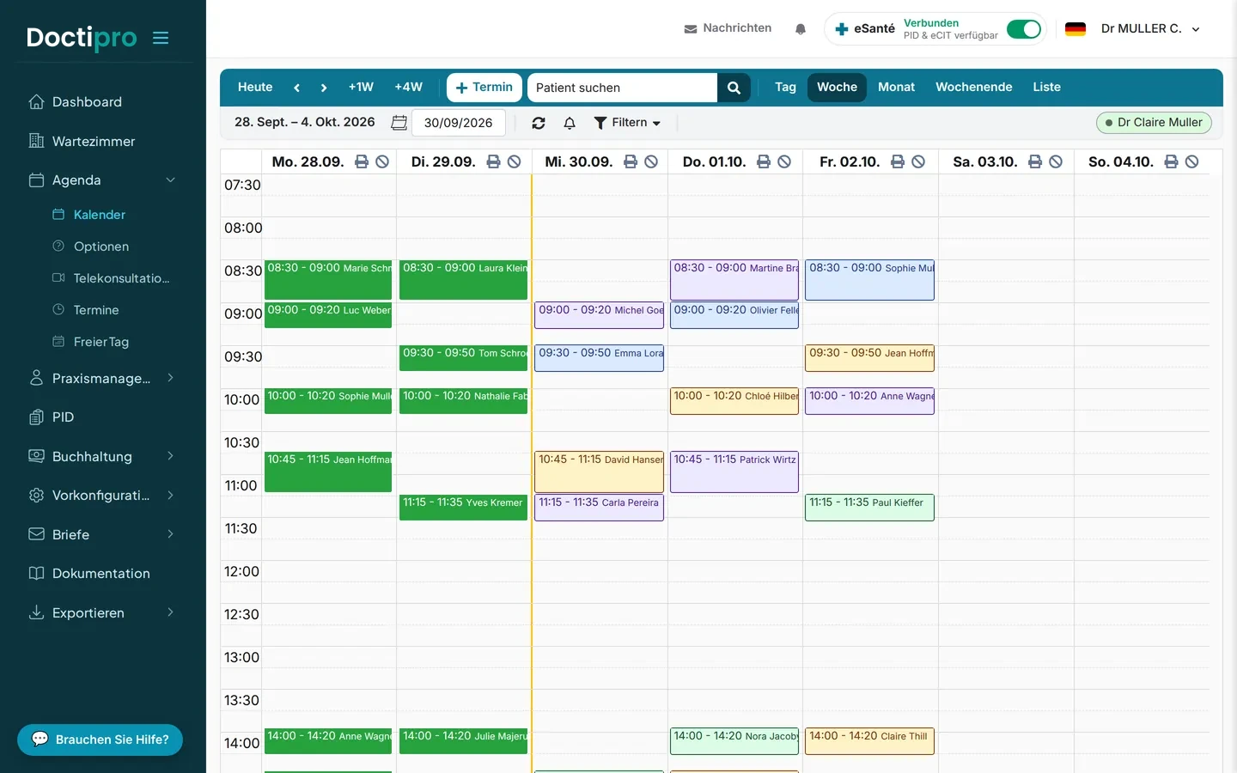Open Nachrichten messages
The image size is (1237, 773).
click(x=728, y=28)
